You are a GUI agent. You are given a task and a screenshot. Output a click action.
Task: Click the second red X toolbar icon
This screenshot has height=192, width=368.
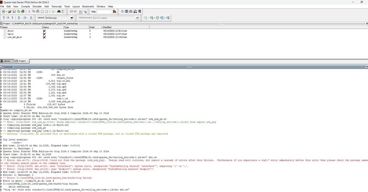point(75,11)
